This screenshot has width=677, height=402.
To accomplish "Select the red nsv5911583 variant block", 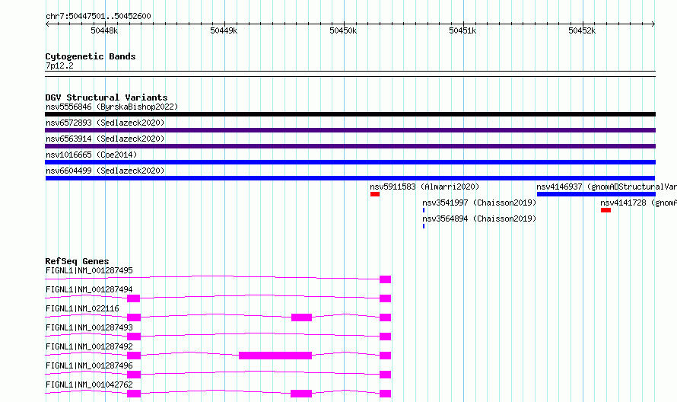I will 375,194.
